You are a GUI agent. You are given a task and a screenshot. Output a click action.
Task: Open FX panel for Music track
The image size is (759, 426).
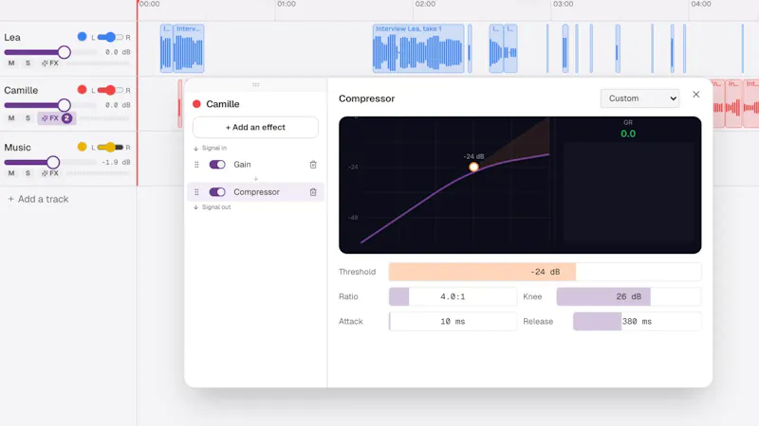[x=50, y=173]
